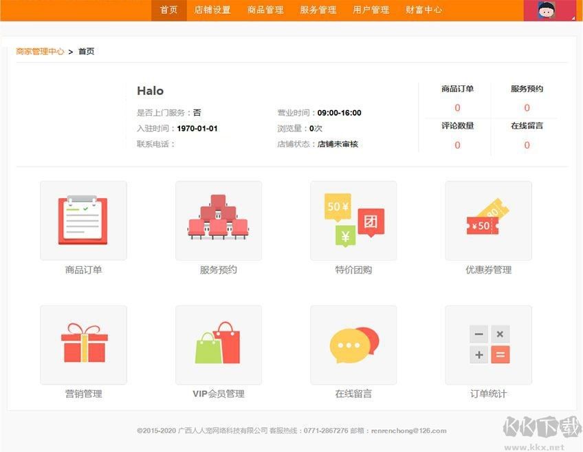Click the 服务预约 count in stats panel
Viewport: 583px width, 452px height.
click(x=527, y=108)
